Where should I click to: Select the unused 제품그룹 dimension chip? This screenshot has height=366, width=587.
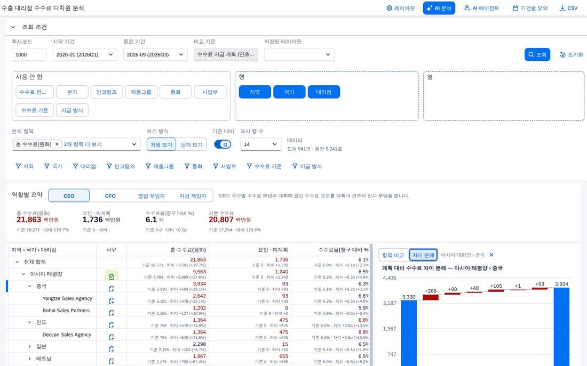pos(141,92)
